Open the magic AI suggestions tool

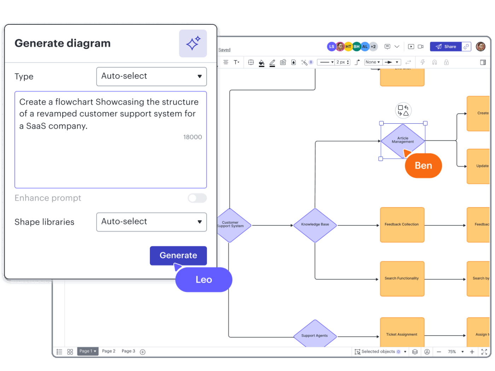304,62
